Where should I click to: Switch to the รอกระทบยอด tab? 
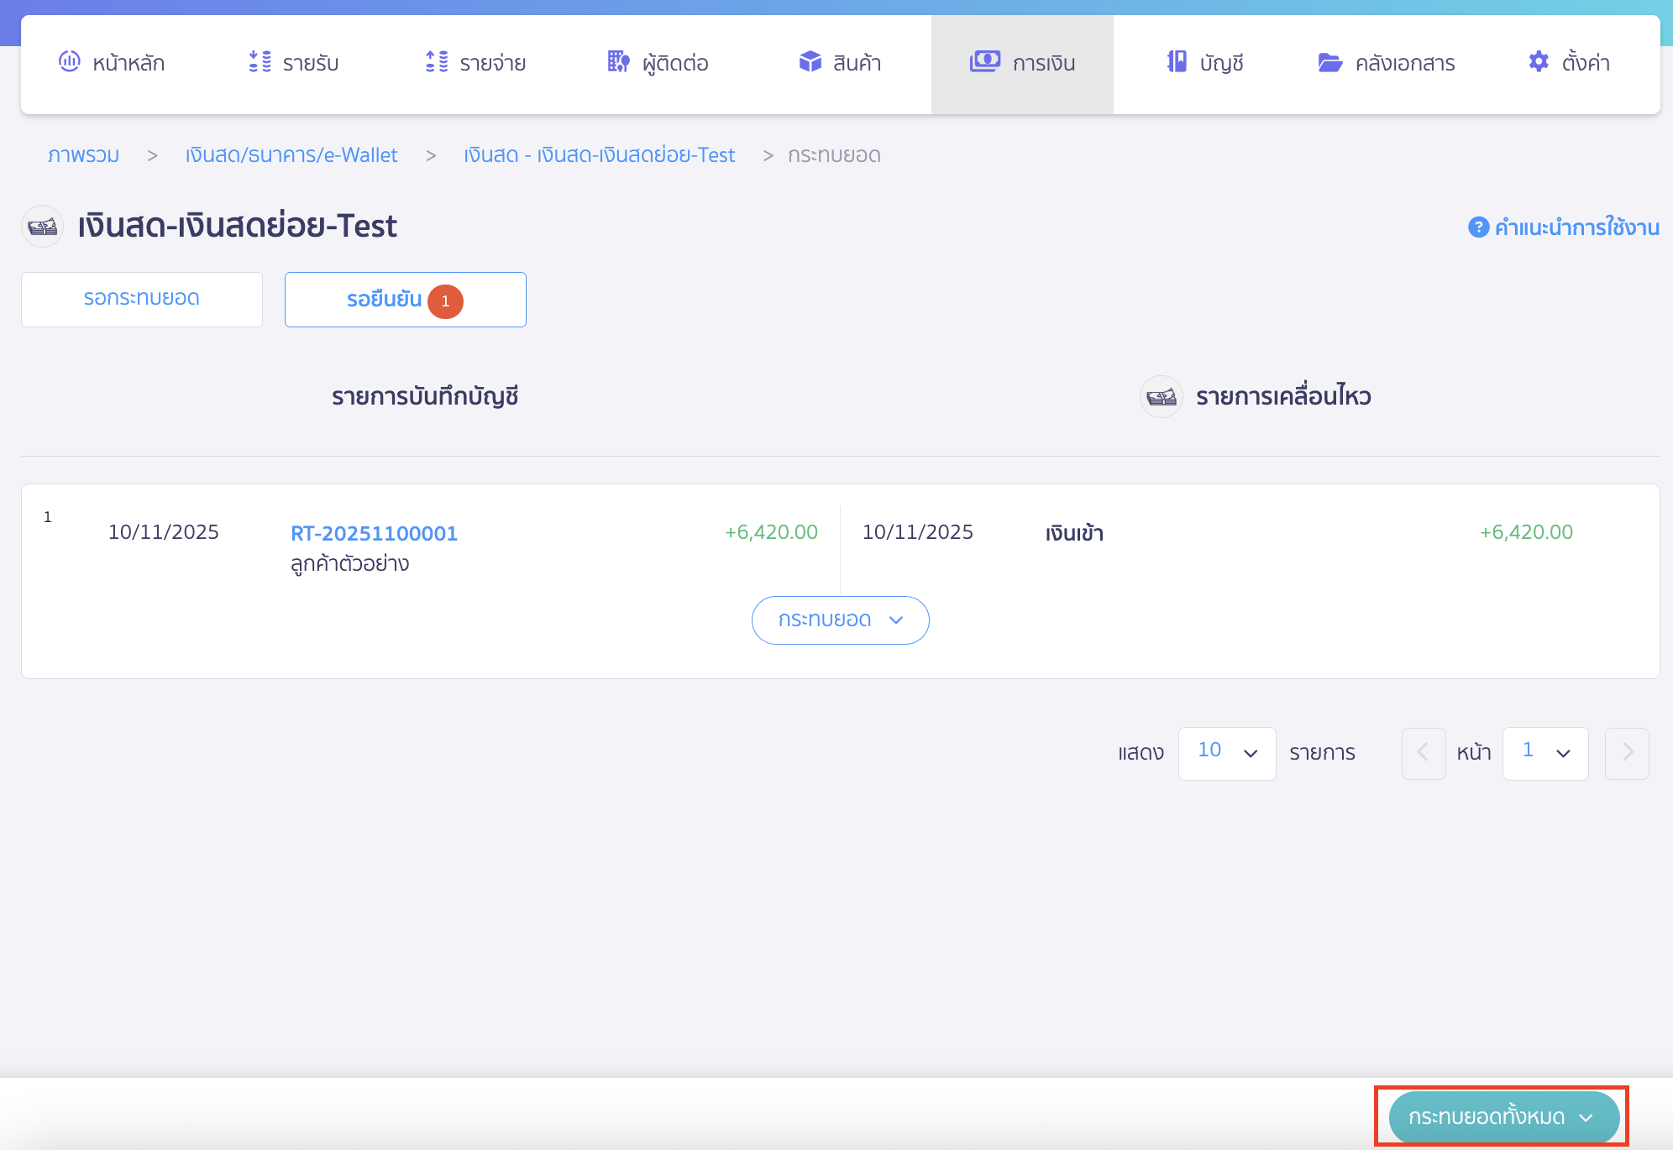tap(141, 299)
